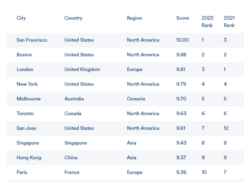Image resolution: width=244 pixels, height=183 pixels.
Task: Select the Paris city cell
Action: 22,172
